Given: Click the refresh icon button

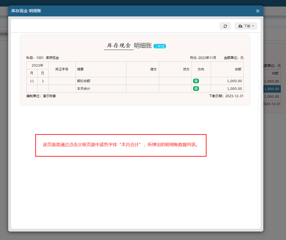Looking at the screenshot, I should point(225,26).
